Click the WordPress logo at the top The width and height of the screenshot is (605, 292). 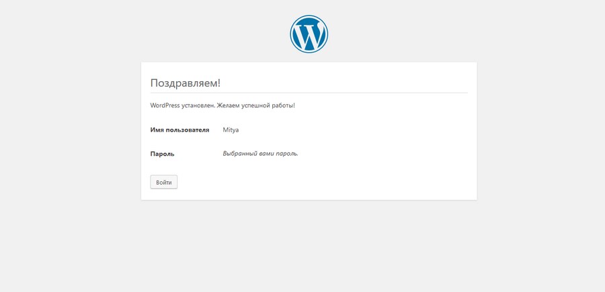tap(309, 34)
